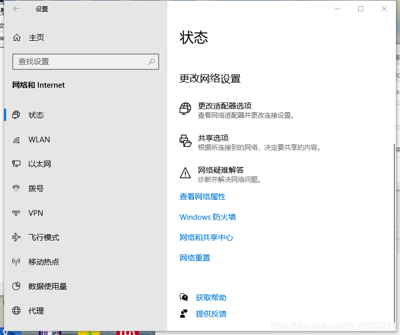Screen dimensions: 400x335
Task: Click the 数据使用量 pie chart icon
Action: [16, 286]
